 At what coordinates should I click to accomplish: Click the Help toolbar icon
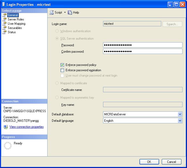coord(70,12)
